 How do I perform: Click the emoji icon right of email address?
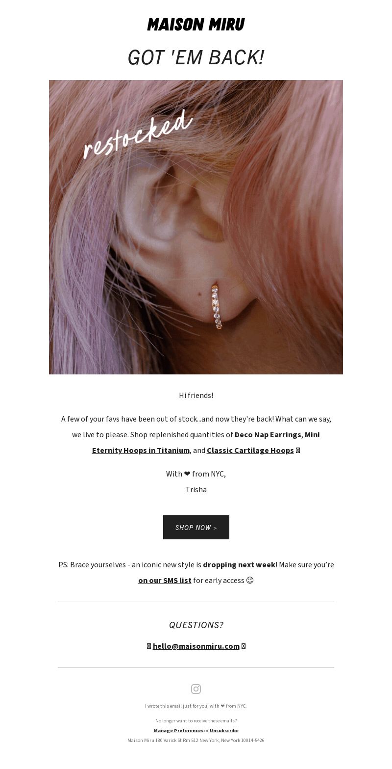244,646
